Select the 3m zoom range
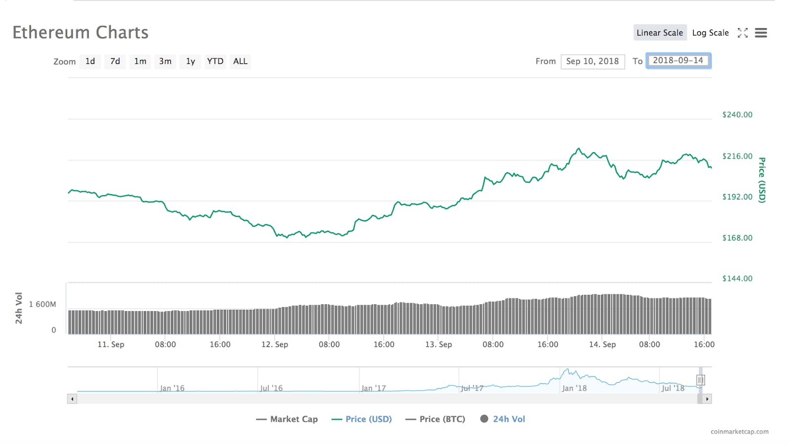 (165, 61)
